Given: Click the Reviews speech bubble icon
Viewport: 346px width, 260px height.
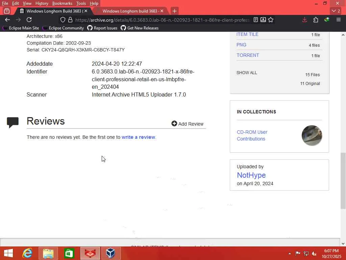Looking at the screenshot, I should point(13,122).
